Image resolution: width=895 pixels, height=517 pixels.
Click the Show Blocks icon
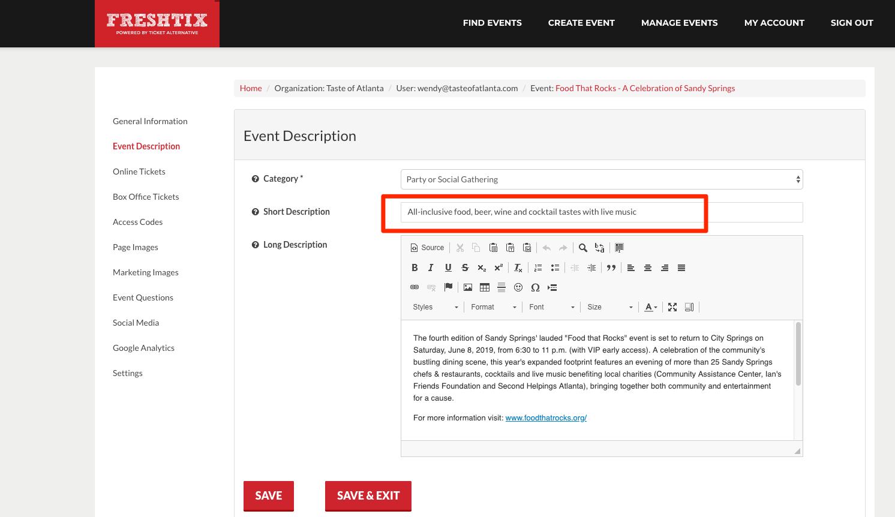point(689,307)
